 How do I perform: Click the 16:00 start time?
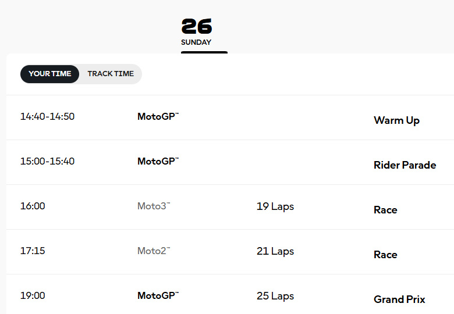tap(33, 206)
